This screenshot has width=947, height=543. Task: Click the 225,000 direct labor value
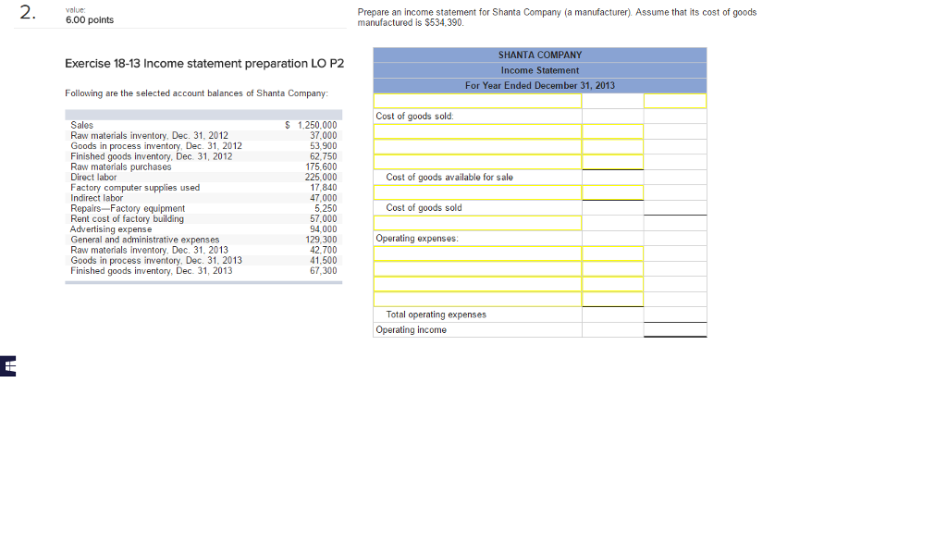(x=321, y=177)
